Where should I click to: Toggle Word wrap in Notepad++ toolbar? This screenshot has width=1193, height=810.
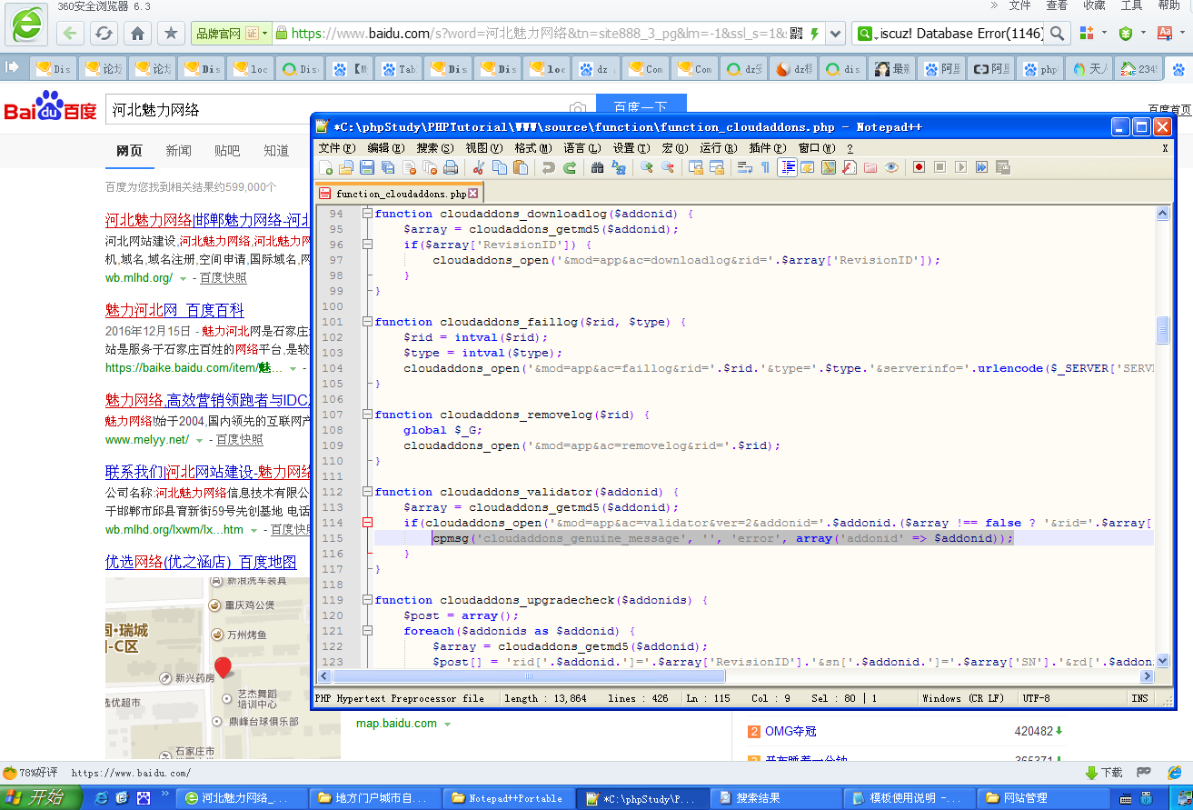(744, 167)
